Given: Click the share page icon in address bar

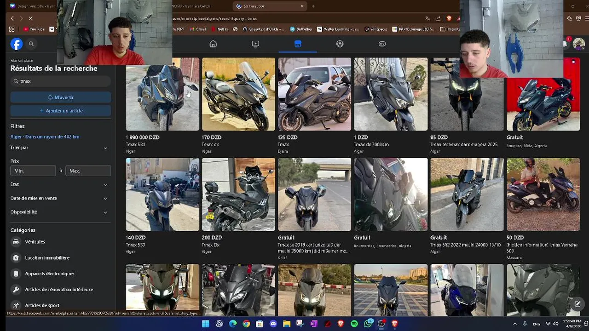Looking at the screenshot, I should 438,18.
